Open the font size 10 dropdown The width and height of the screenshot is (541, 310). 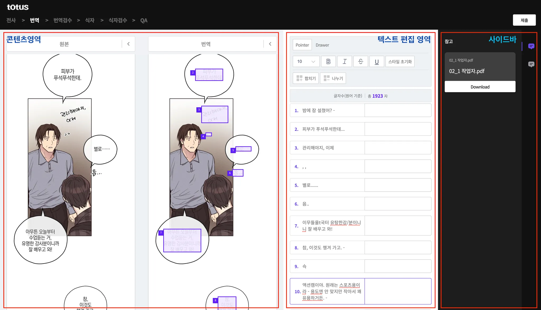[x=306, y=62]
